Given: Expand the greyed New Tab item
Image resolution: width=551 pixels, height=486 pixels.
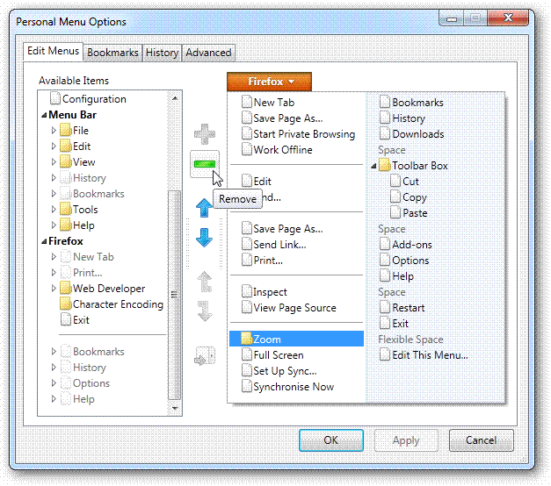Looking at the screenshot, I should [54, 256].
